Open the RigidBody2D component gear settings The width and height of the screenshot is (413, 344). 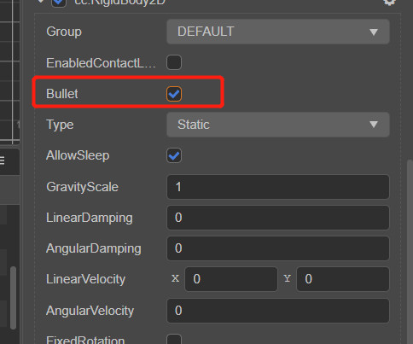(x=389, y=3)
